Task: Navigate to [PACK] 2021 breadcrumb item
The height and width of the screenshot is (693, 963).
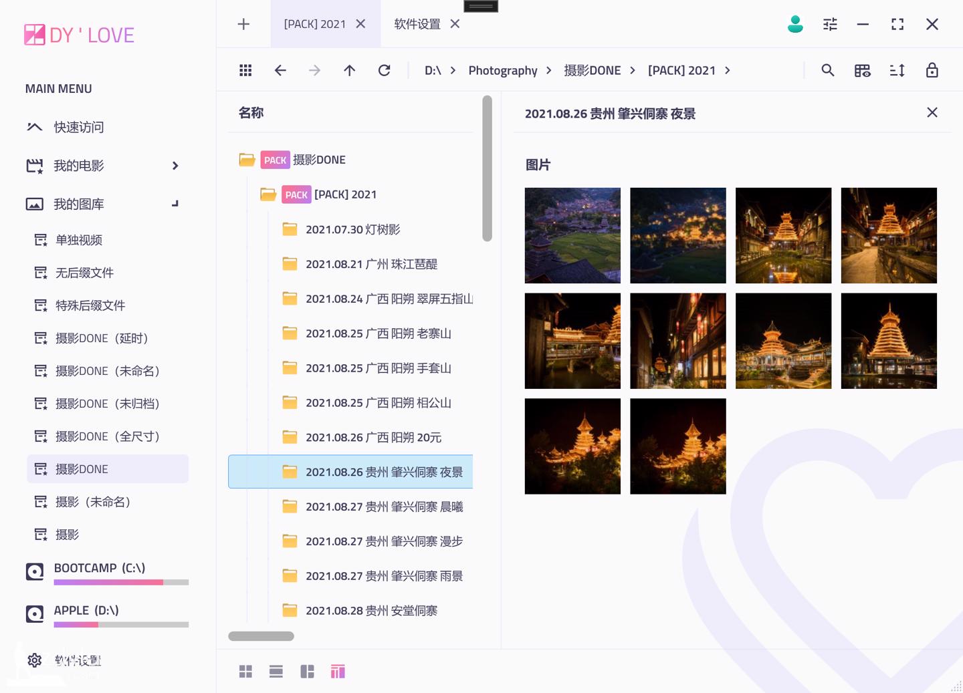Action: [681, 70]
